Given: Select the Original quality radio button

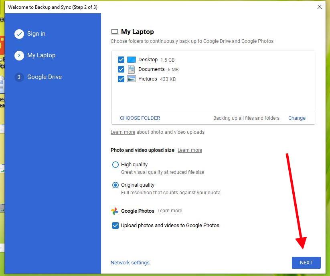Looking at the screenshot, I should click(x=115, y=185).
